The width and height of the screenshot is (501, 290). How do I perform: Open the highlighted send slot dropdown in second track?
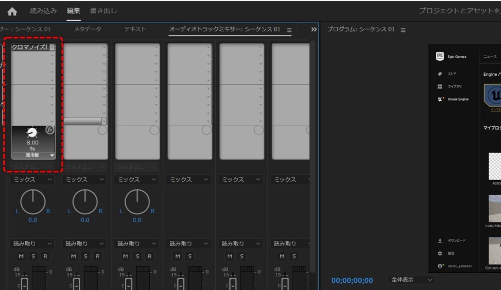tap(104, 121)
